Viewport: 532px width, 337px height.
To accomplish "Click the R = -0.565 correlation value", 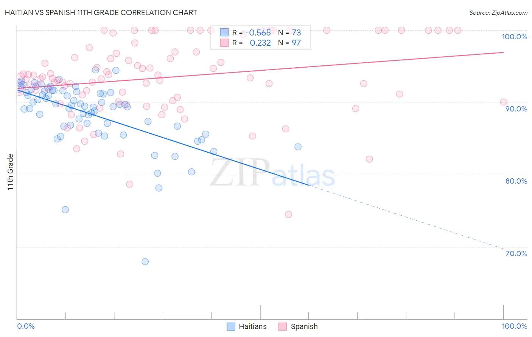I will pyautogui.click(x=252, y=32).
